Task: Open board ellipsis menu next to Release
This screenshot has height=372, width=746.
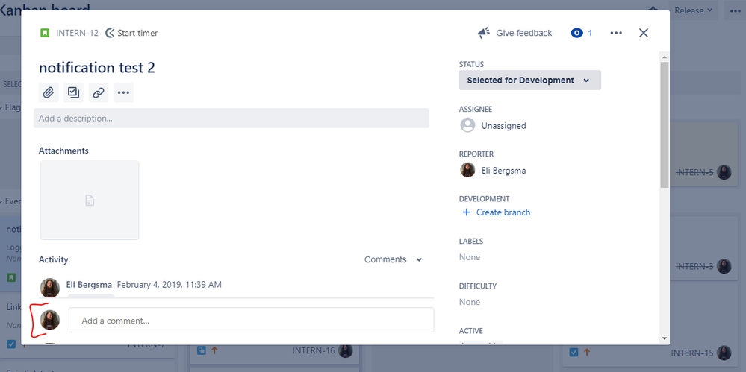Action: coord(735,10)
